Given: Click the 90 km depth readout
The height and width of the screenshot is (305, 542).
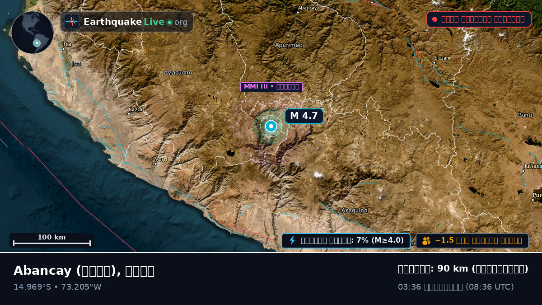Looking at the screenshot, I should pyautogui.click(x=463, y=269).
